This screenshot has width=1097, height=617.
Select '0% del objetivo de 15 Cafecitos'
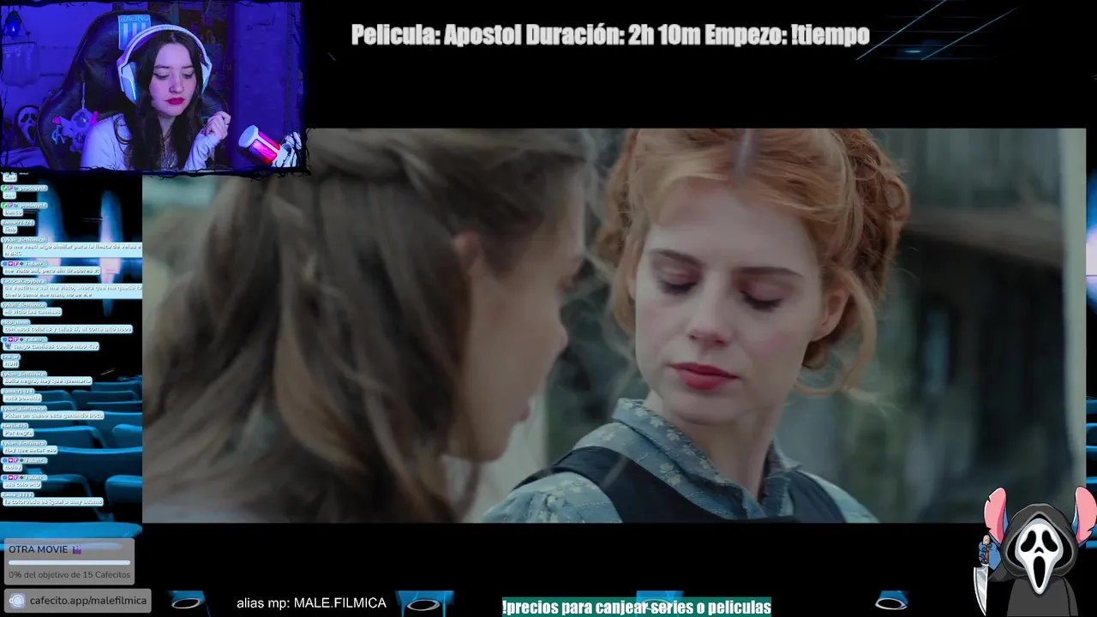pos(69,575)
